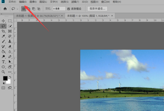Select the Rectangular Marquee tool
The image size is (164, 111).
tap(10, 21)
